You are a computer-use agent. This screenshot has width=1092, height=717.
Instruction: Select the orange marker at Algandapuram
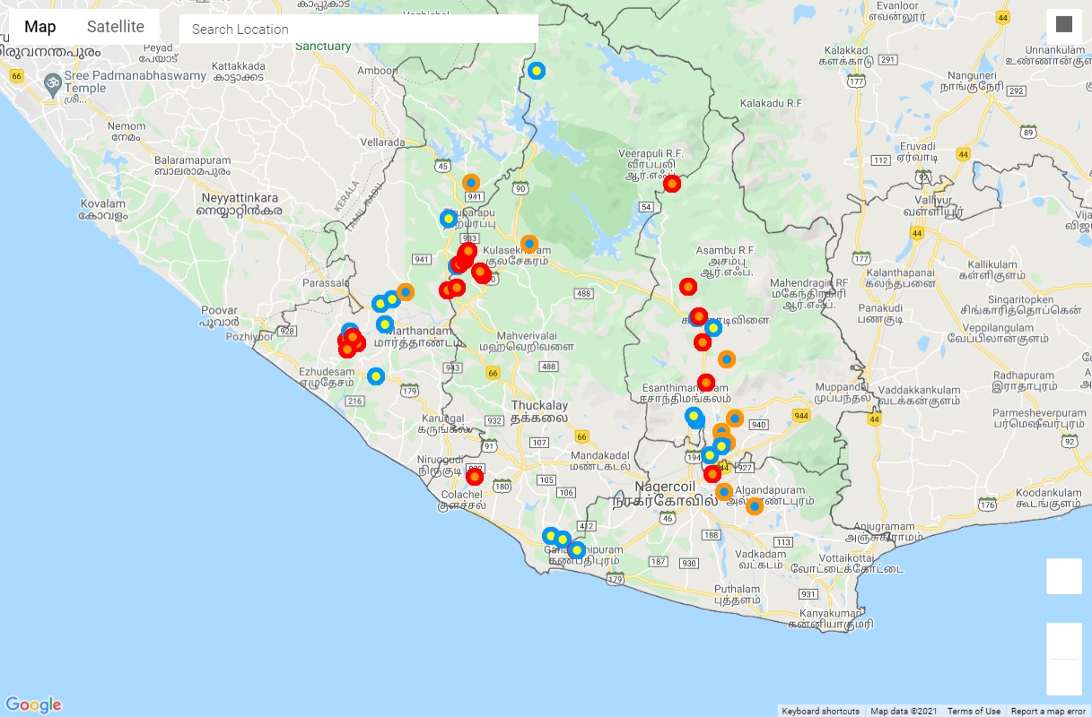(755, 506)
